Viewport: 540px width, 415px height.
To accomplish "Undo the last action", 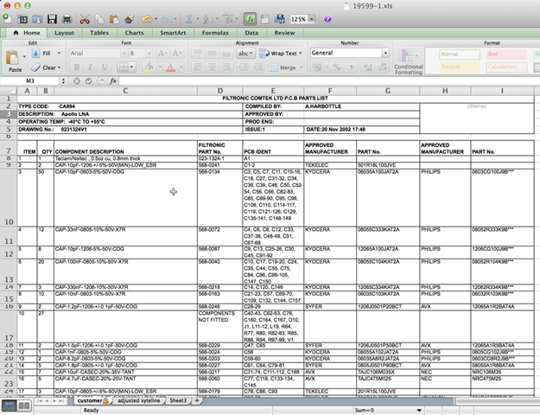I will pos(147,19).
